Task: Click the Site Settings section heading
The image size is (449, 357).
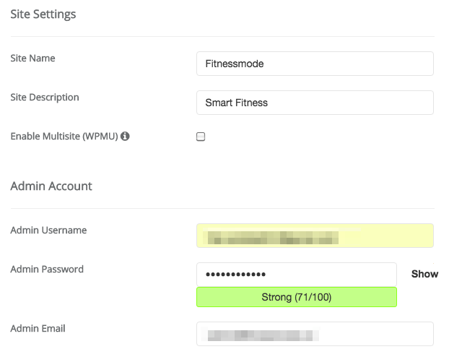Action: (x=43, y=14)
